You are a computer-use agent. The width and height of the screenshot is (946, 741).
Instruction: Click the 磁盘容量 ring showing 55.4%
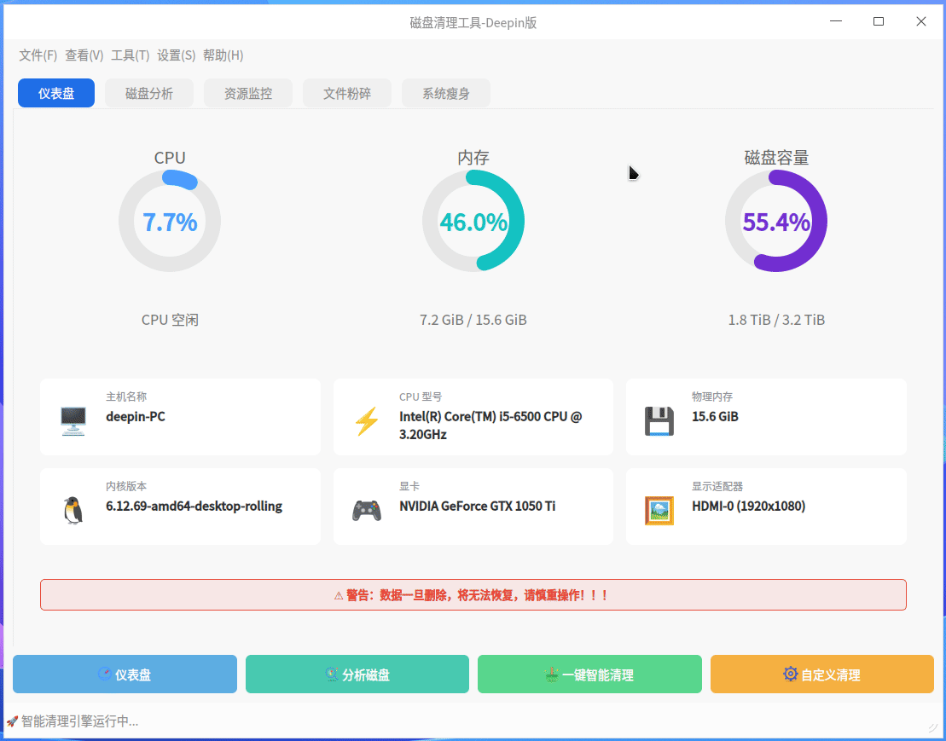(776, 221)
